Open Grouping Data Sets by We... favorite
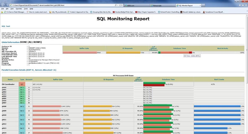This screenshot has width=248, height=134. [101, 12]
